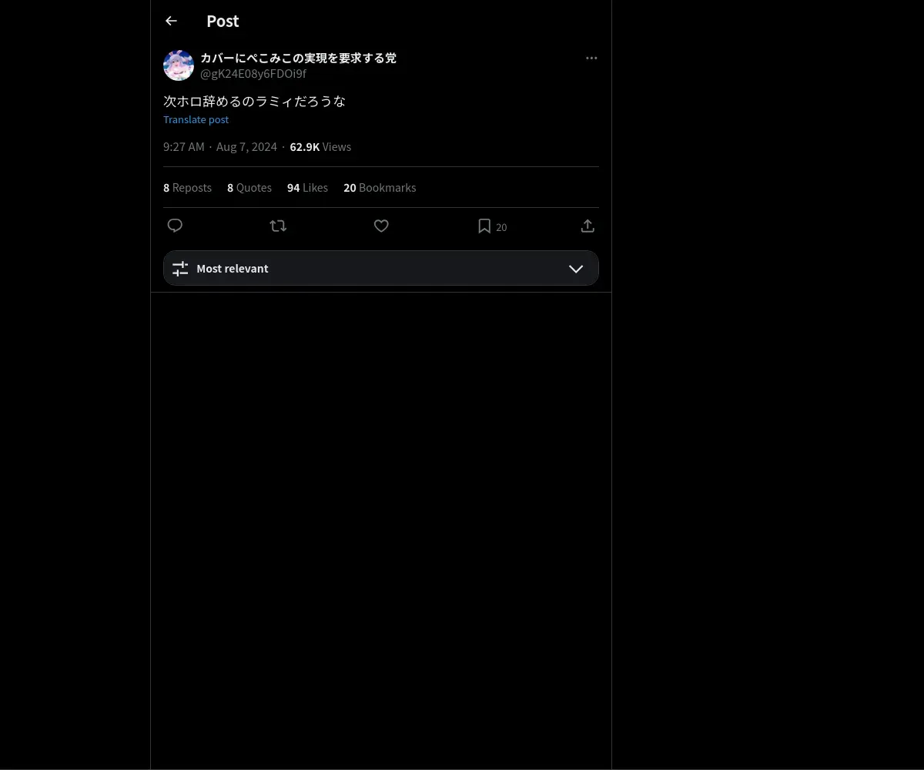View the 8 Quotes list
This screenshot has width=924, height=770.
pyautogui.click(x=249, y=187)
